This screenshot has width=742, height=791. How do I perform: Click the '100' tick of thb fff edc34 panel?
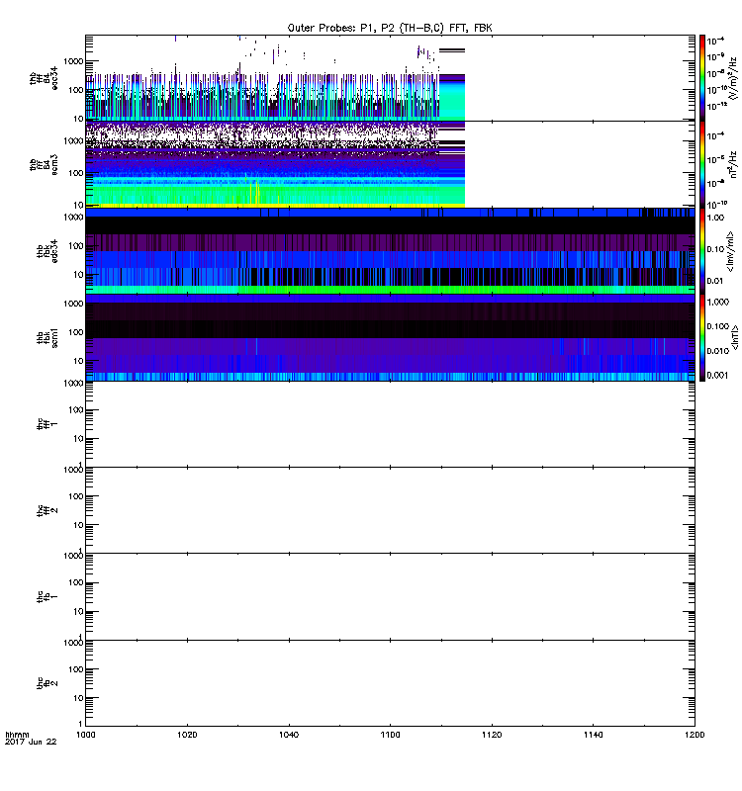[76, 90]
